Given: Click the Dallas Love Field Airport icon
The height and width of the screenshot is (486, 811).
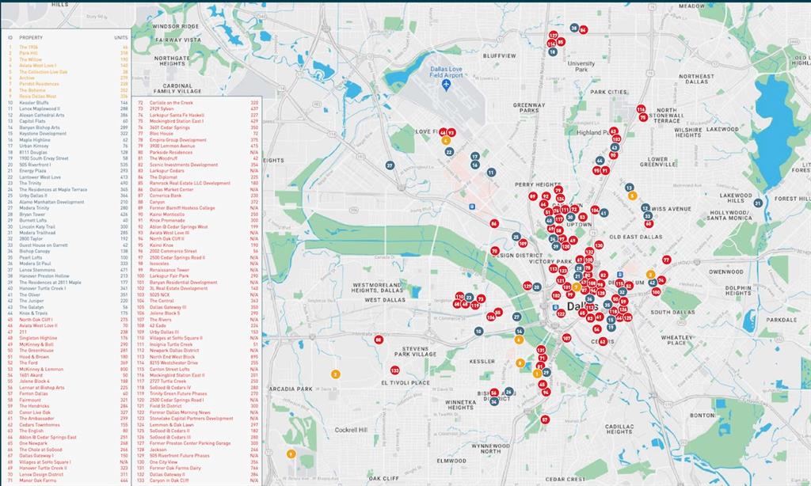Looking at the screenshot, I should pos(446,83).
